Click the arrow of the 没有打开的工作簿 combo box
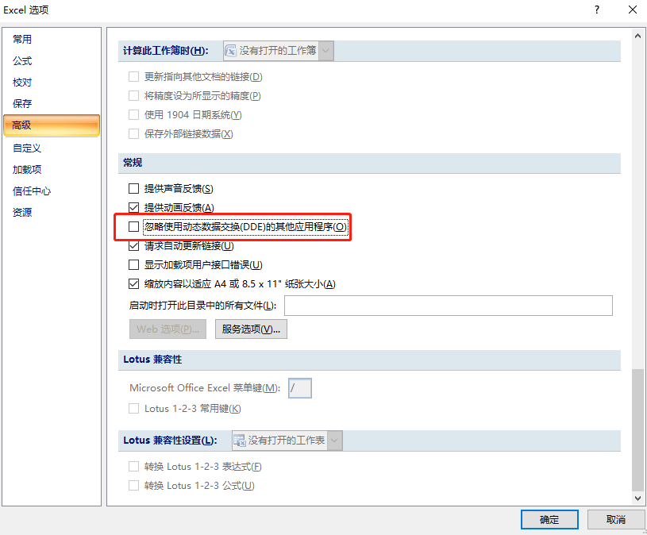This screenshot has width=647, height=535. coord(326,51)
